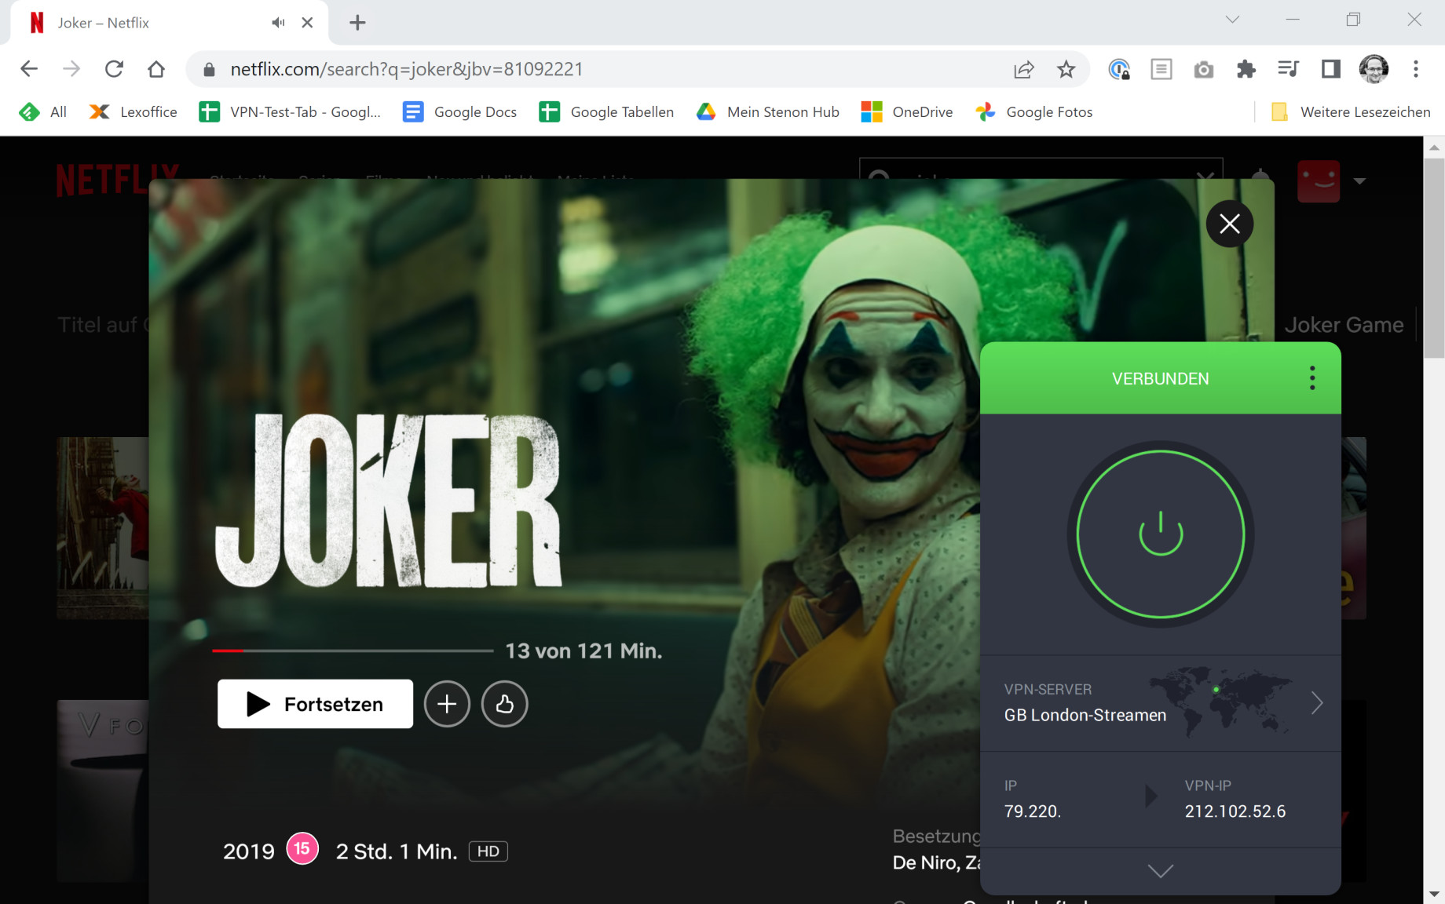Expand VPN panel bottom chevron

[x=1161, y=871]
